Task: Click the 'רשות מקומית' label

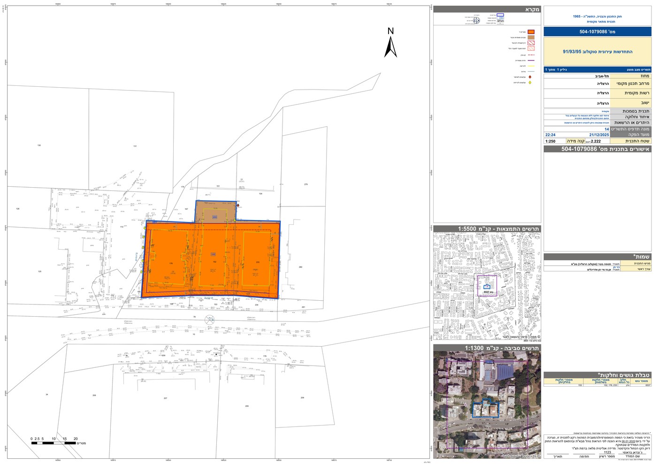Action: 637,93
